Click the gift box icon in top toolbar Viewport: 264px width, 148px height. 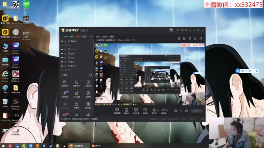tap(190, 38)
